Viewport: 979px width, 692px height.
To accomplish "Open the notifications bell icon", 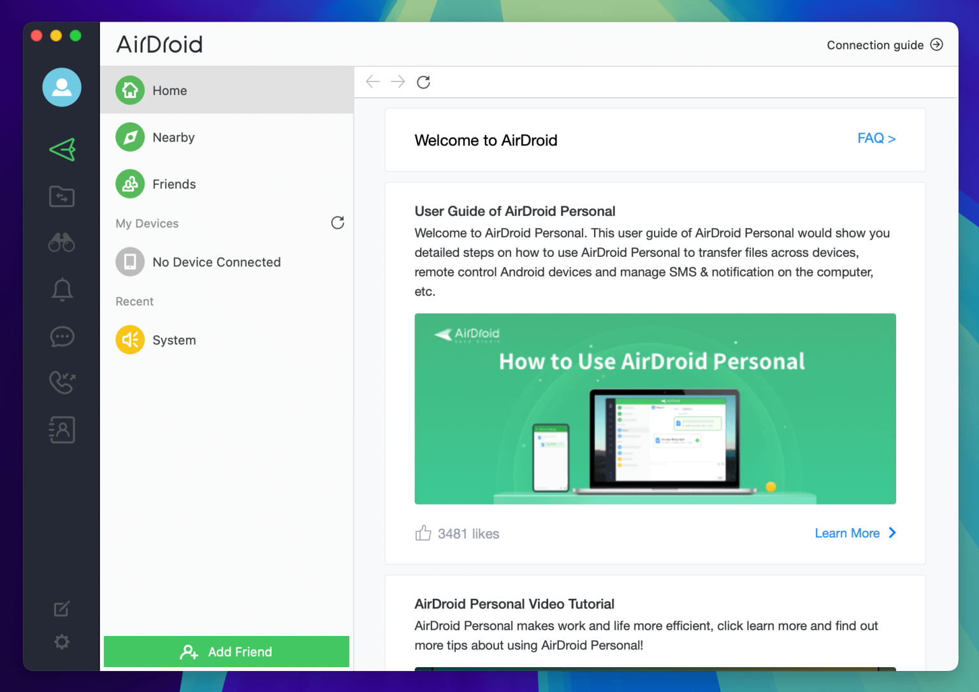I will pos(62,289).
